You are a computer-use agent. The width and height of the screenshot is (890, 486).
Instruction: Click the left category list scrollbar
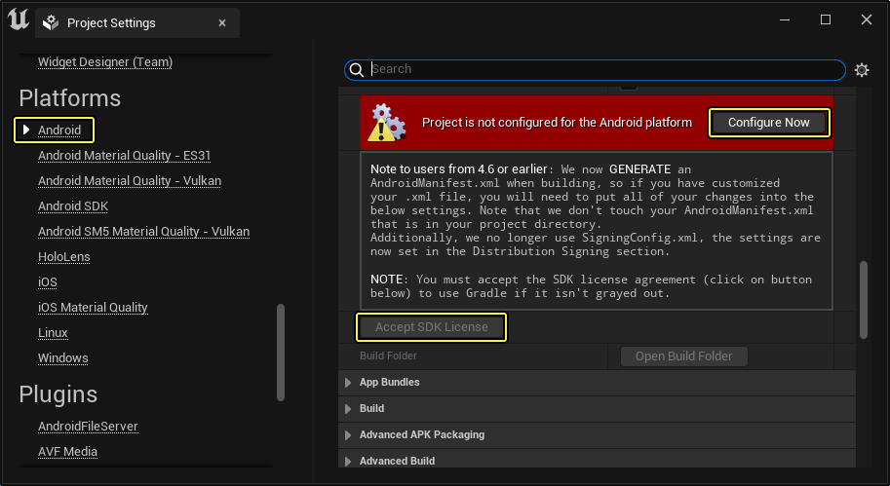(x=281, y=353)
